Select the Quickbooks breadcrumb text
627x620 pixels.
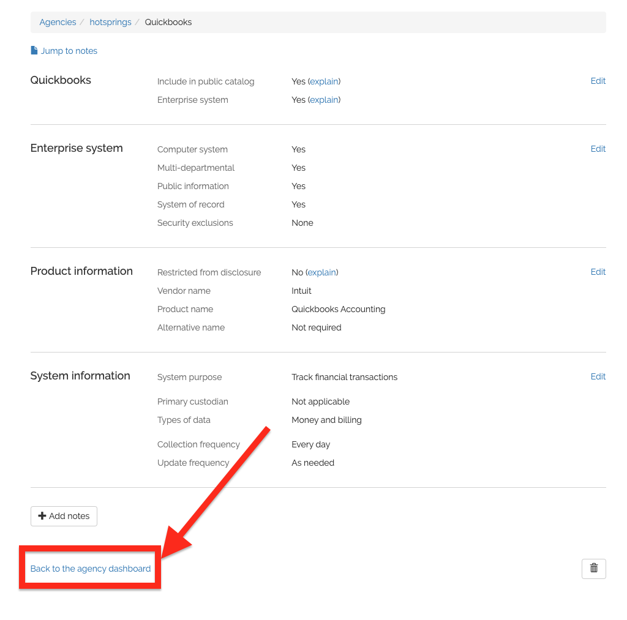(x=168, y=22)
